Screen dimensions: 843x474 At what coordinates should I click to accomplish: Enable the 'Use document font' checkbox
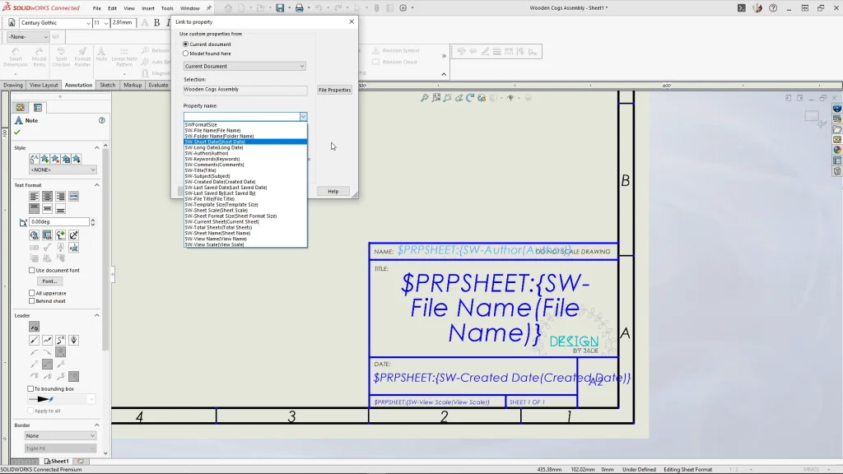coord(32,270)
